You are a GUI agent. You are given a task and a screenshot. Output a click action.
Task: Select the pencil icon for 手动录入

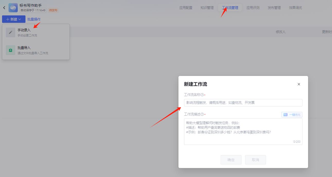point(11,32)
